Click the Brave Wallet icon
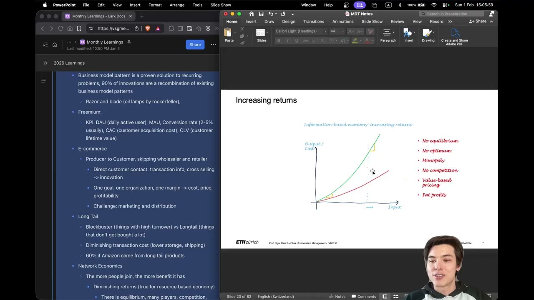The image size is (534, 300). click(189, 28)
